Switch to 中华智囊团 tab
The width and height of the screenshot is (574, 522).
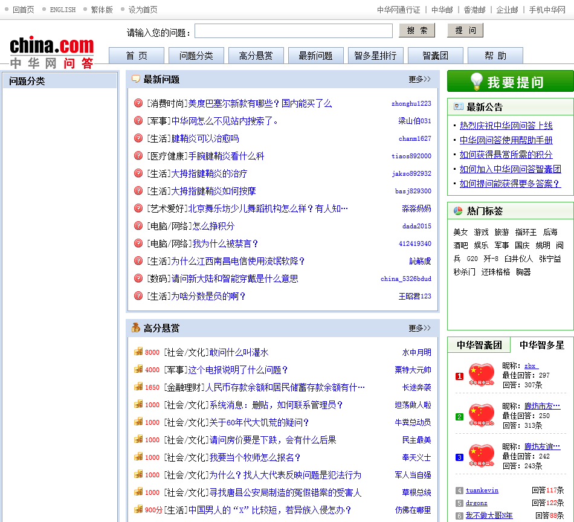coord(479,345)
